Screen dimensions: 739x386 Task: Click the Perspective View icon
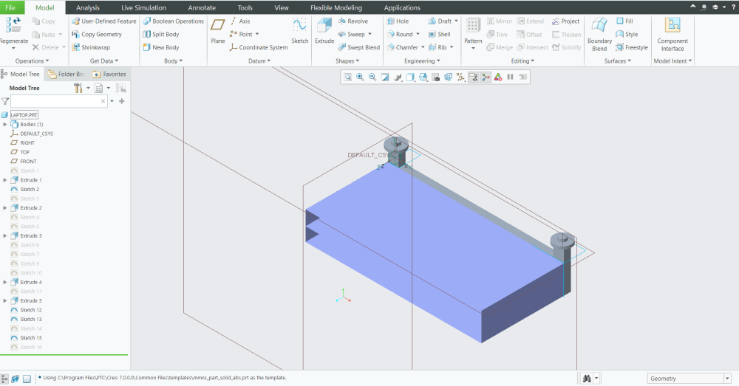[449, 77]
